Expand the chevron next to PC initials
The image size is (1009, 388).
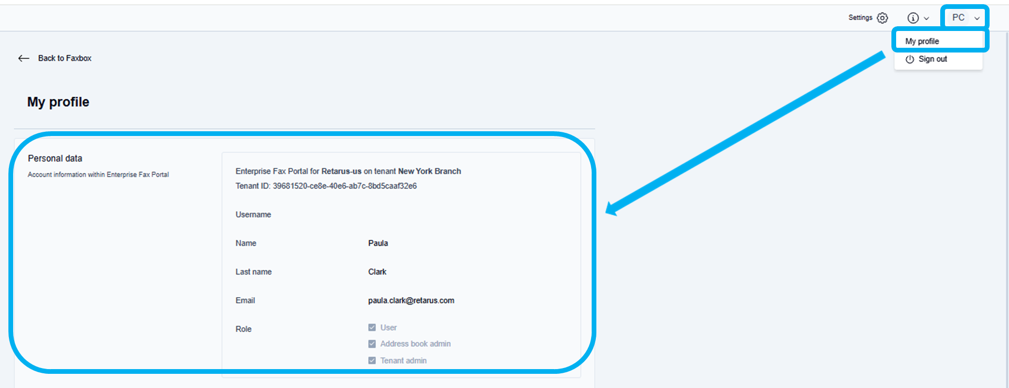pos(977,18)
